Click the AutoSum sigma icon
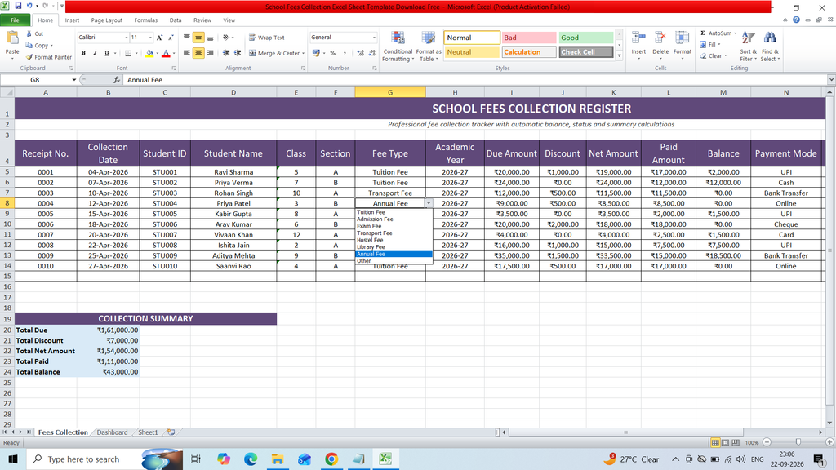This screenshot has width=836, height=470. pyautogui.click(x=703, y=33)
